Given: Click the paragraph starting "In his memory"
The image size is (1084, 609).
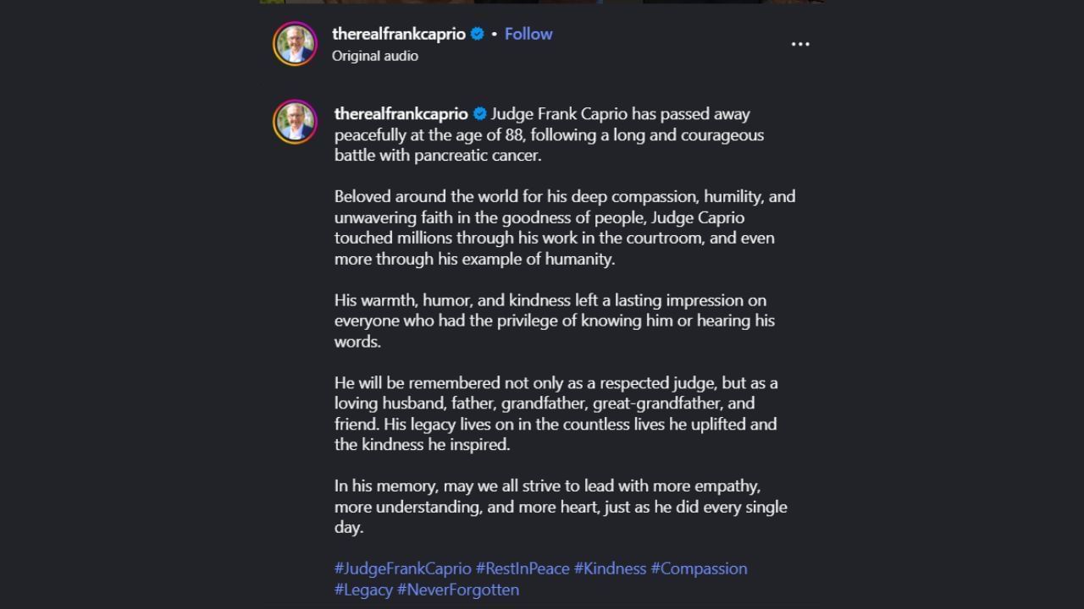Looking at the screenshot, I should tap(559, 507).
